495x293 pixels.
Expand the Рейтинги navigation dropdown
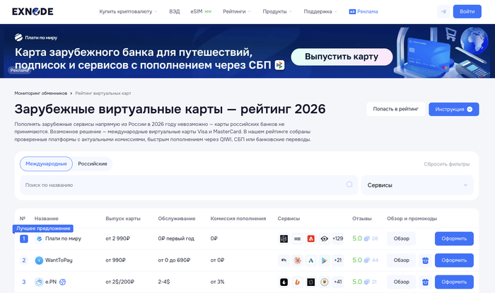pyautogui.click(x=238, y=11)
